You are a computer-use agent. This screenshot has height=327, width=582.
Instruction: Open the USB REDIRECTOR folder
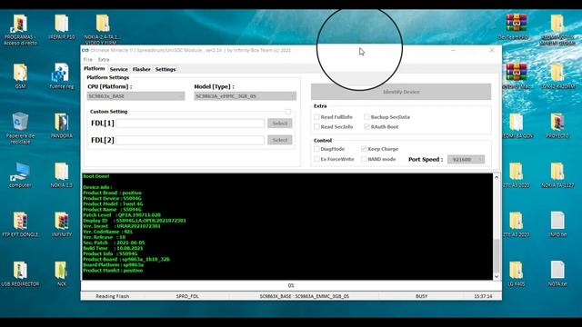[20, 273]
